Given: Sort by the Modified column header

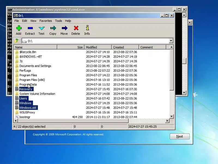Looking at the screenshot, I should click(98, 47).
